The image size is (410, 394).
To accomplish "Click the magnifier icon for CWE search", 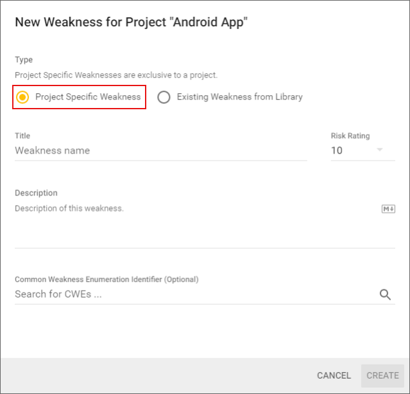I will coord(385,294).
